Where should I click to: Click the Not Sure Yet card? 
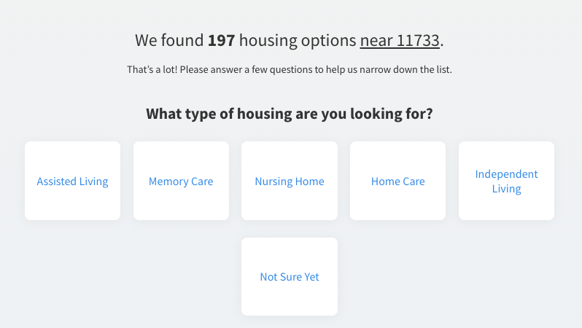[290, 277]
